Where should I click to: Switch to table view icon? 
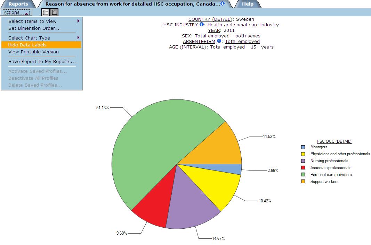click(x=45, y=12)
